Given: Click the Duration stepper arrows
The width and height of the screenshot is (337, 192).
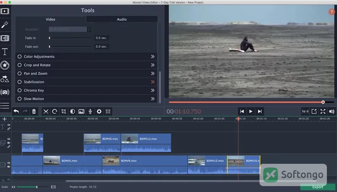Looking at the screenshot, I should click(89, 29).
